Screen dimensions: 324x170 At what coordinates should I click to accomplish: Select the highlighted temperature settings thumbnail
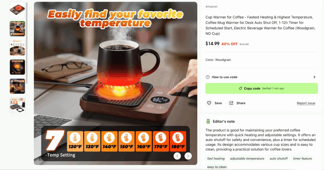coord(17,29)
